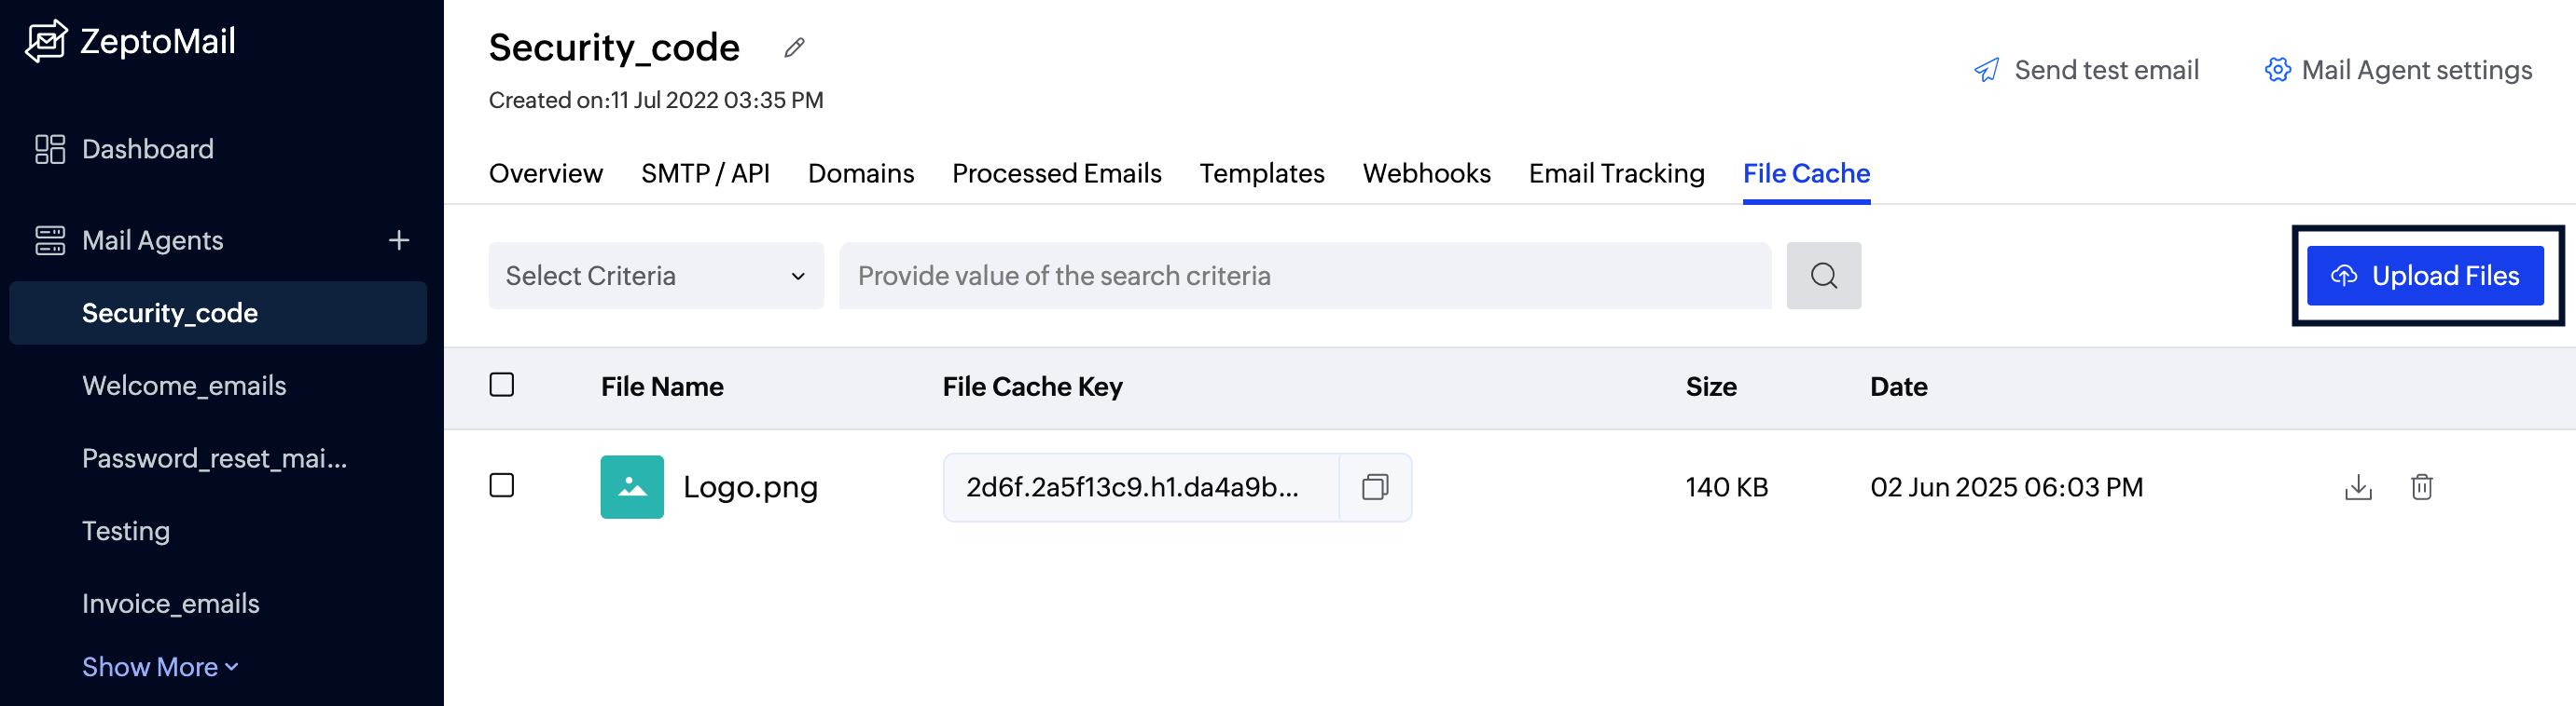Focus the search criteria value field

click(1304, 276)
